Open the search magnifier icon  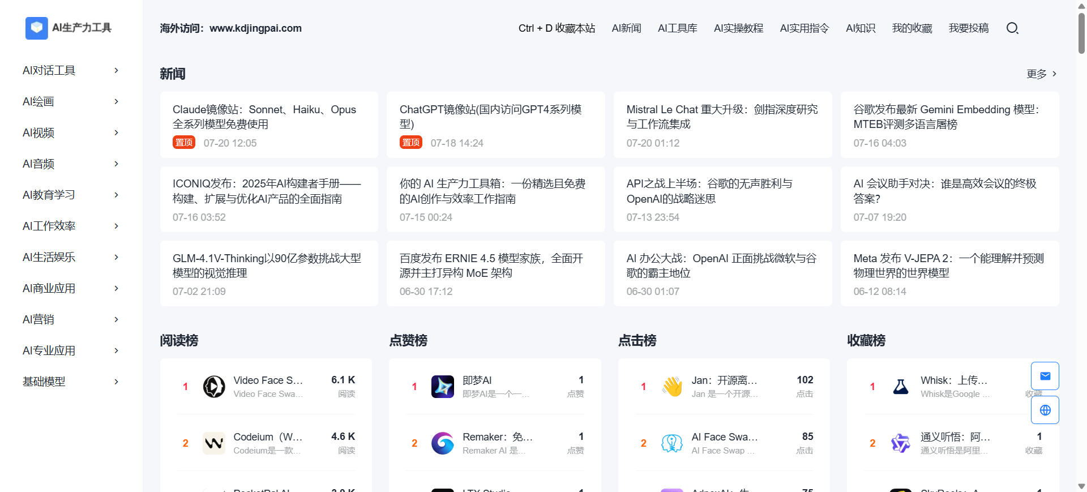1012,28
